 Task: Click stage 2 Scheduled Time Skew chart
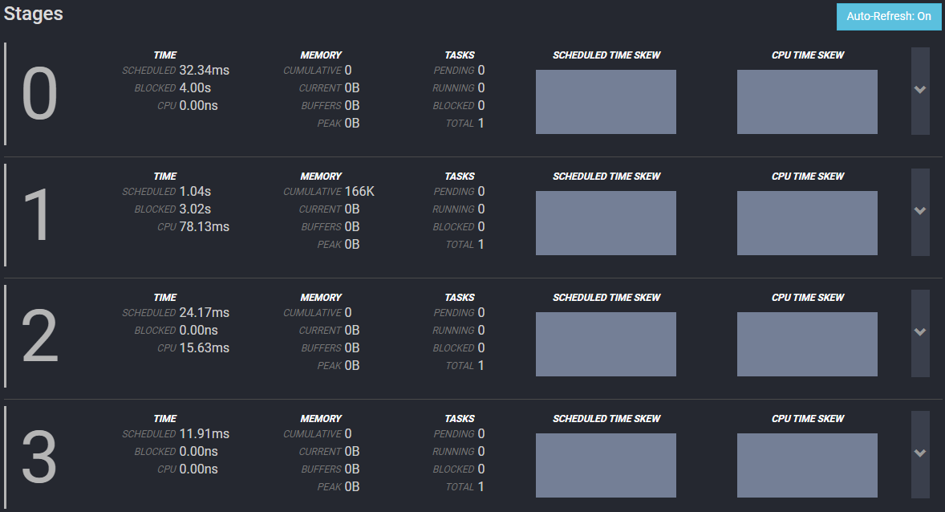(606, 344)
